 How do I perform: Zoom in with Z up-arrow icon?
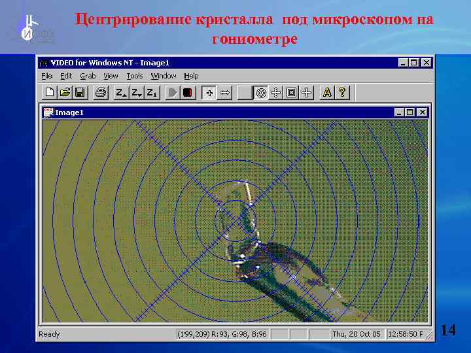121,92
